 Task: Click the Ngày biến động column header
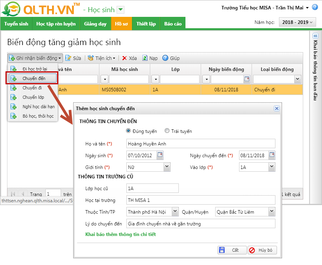point(226,69)
